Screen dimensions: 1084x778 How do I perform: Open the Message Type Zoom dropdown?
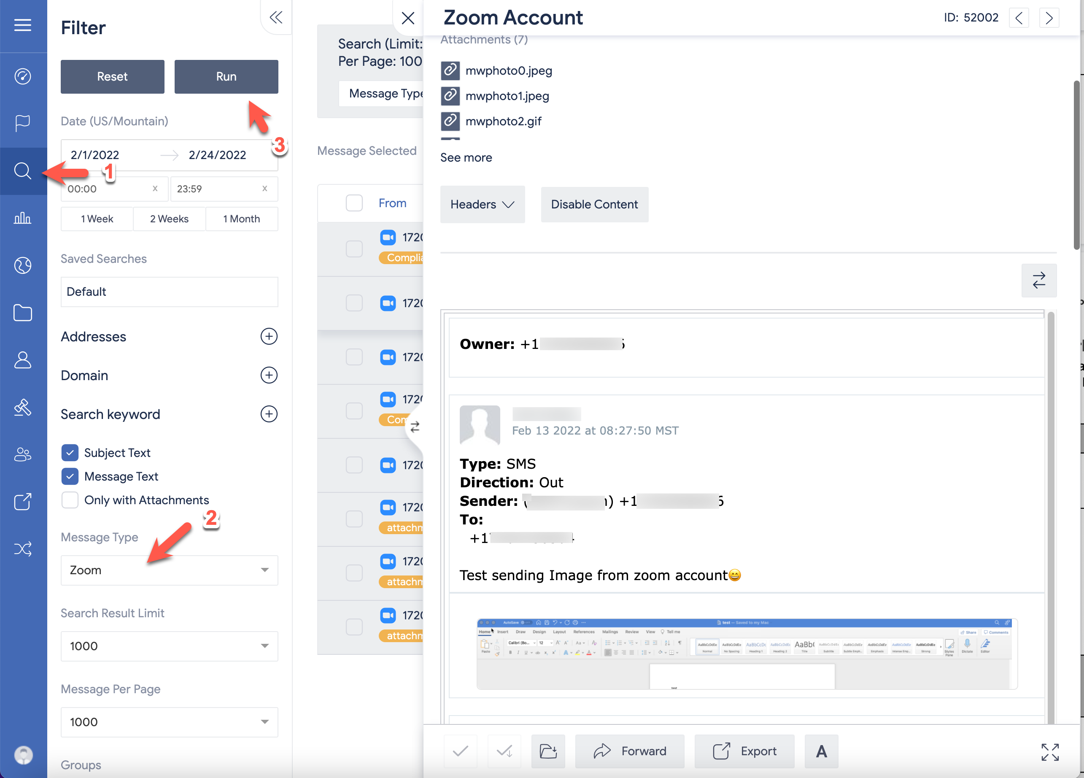point(169,570)
